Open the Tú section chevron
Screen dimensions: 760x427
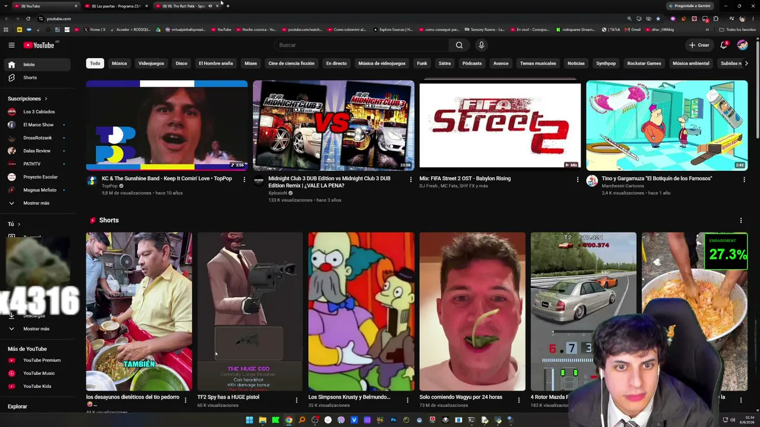(18, 224)
